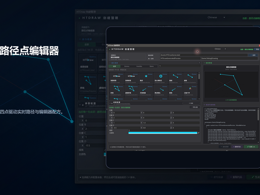Click 'namespace Game.DebugDrawing' code line
260x195 pixels.
(215, 123)
